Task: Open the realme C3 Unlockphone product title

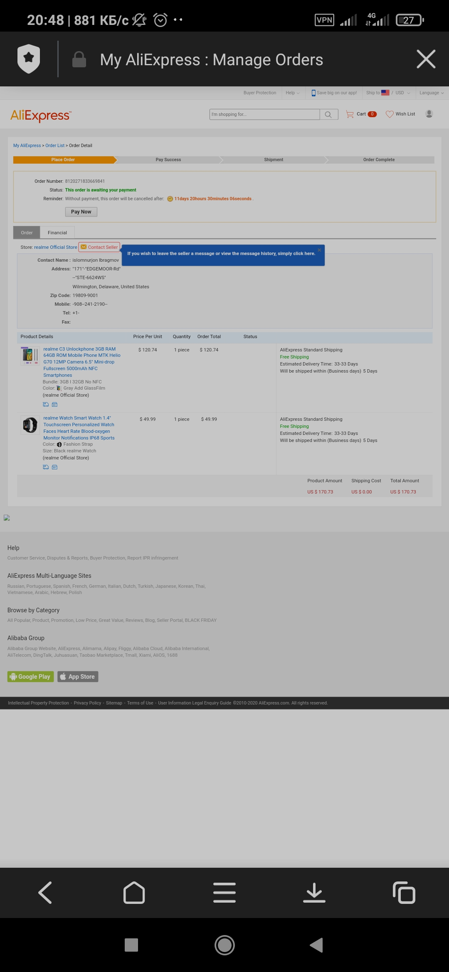Action: click(x=82, y=362)
